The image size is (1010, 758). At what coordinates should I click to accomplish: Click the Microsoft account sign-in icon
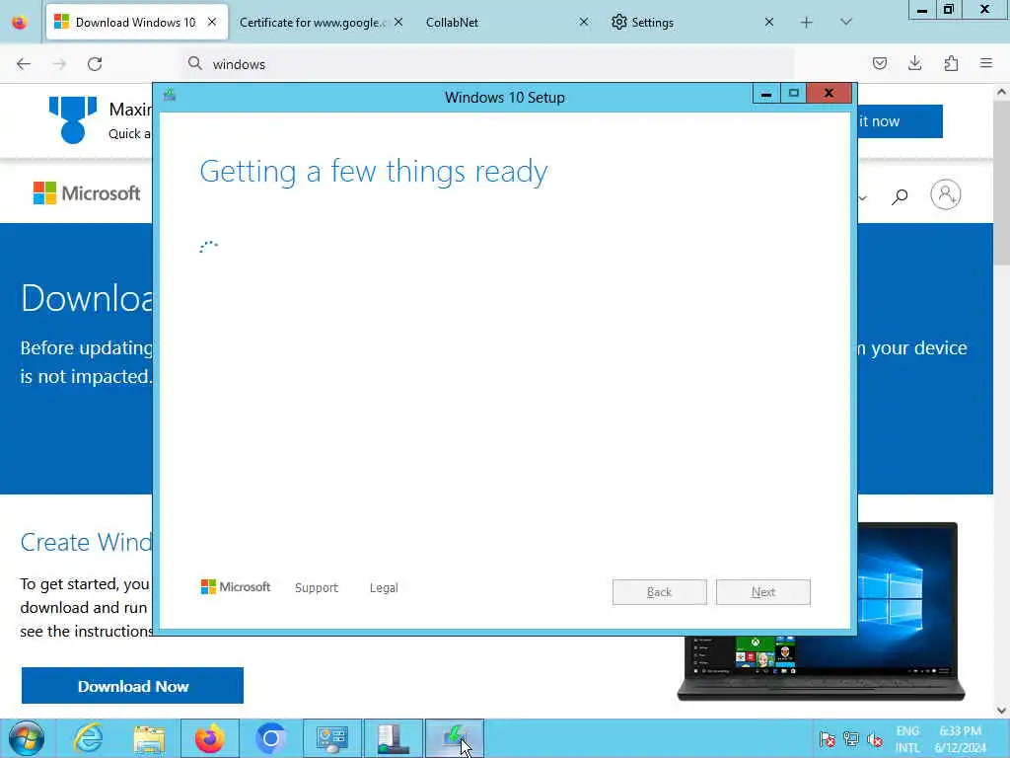click(946, 194)
